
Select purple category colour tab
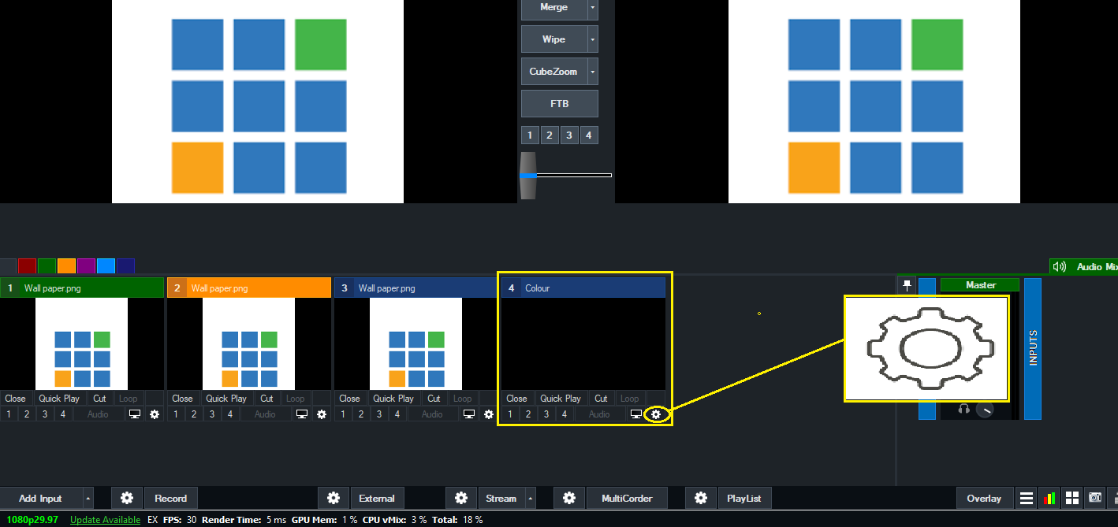click(86, 266)
